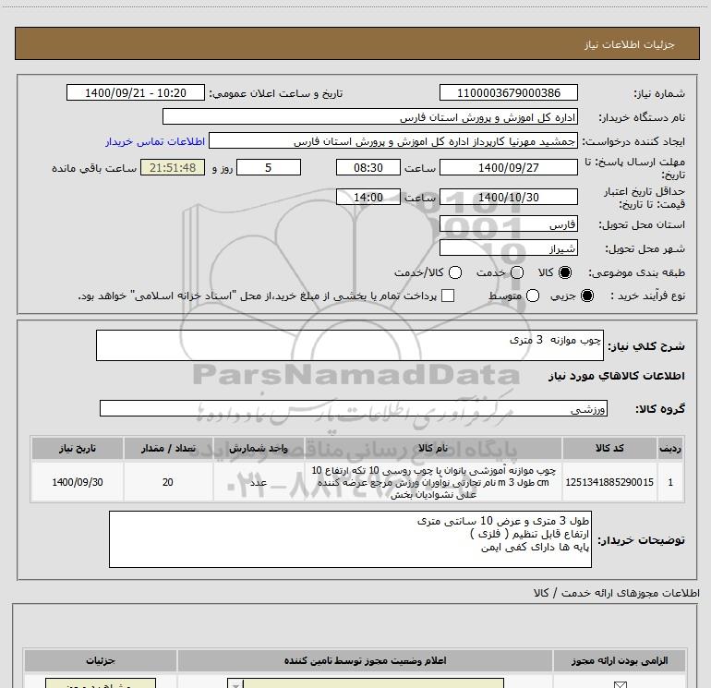Viewport: 711px width, 688px height.
Task: Click the کد کالا column header
Action: pyautogui.click(x=609, y=449)
